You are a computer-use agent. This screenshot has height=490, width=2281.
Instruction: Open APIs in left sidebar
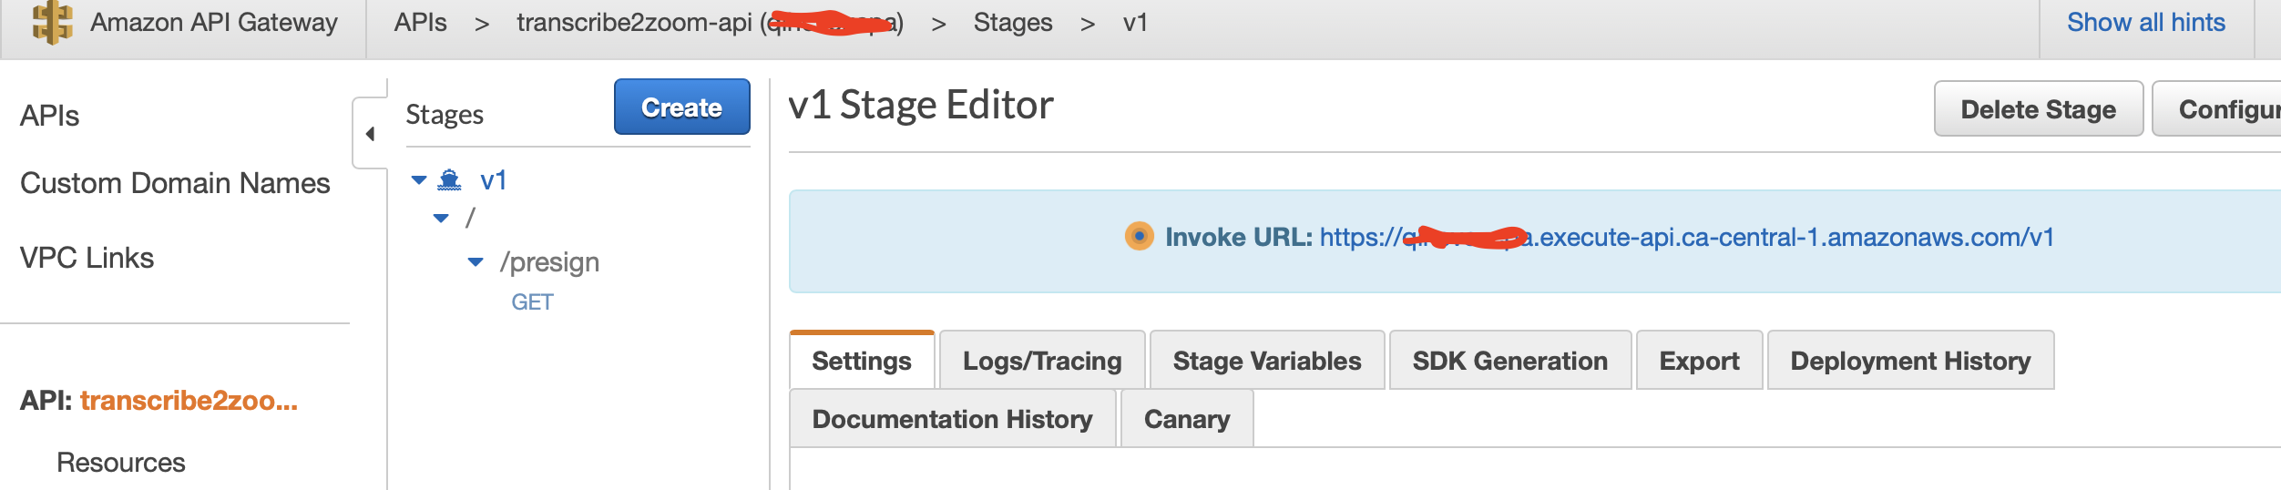50,116
